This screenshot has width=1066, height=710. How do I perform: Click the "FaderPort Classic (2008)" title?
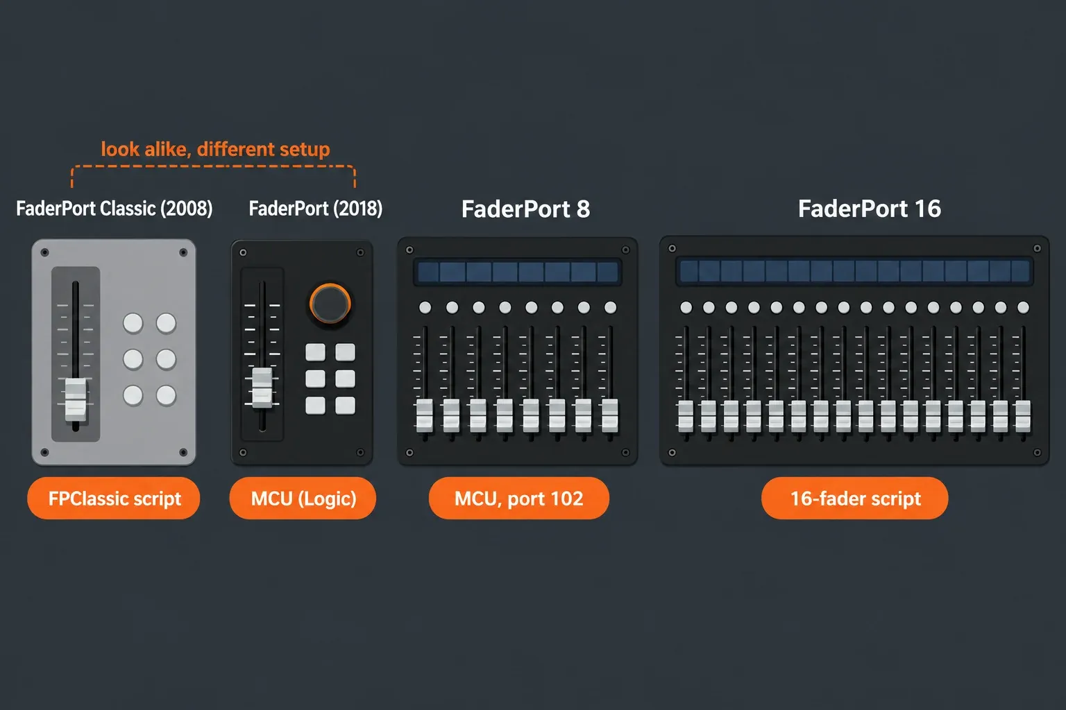[115, 209]
